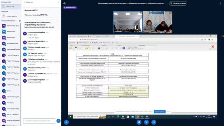This screenshot has width=224, height=126.
Task: Open File Explorer from taskbar
Action: 123,117
